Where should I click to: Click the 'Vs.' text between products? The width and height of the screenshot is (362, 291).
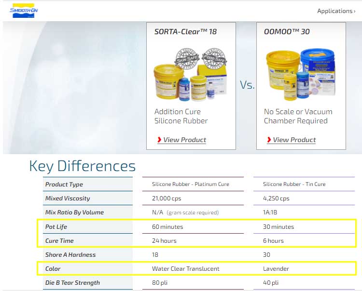[x=247, y=85]
